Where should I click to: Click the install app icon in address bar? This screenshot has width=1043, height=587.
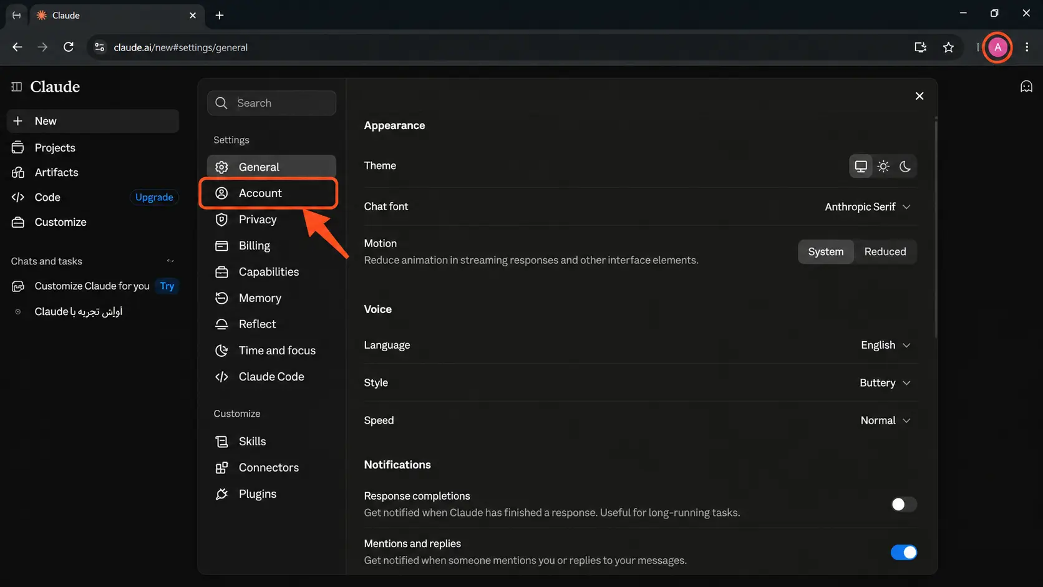tap(920, 47)
